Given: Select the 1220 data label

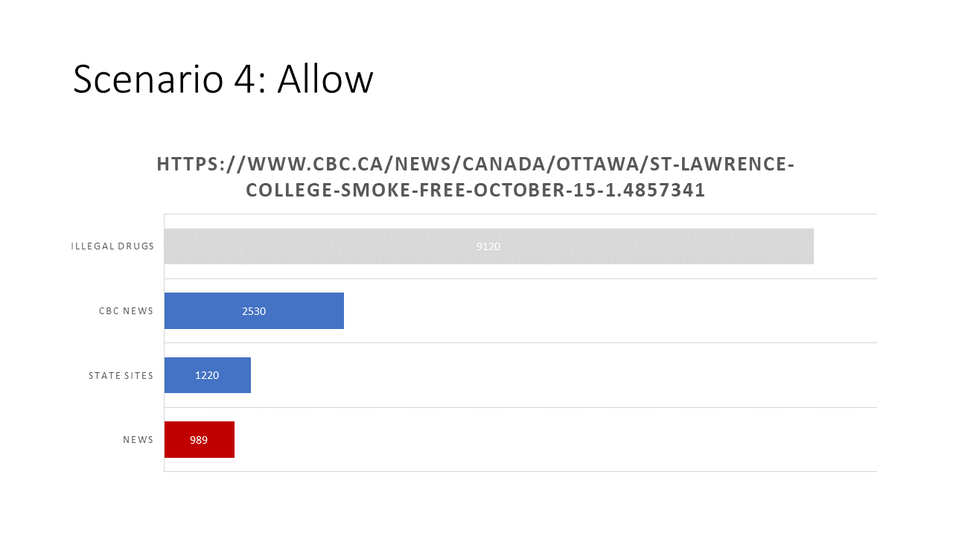Looking at the screenshot, I should coord(207,375).
